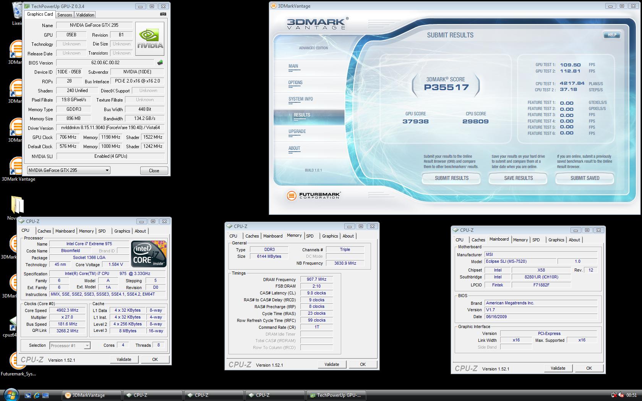Open SPD tab in the CPU-Z Memory window
Screen dimensions: 642x401
[x=310, y=236]
